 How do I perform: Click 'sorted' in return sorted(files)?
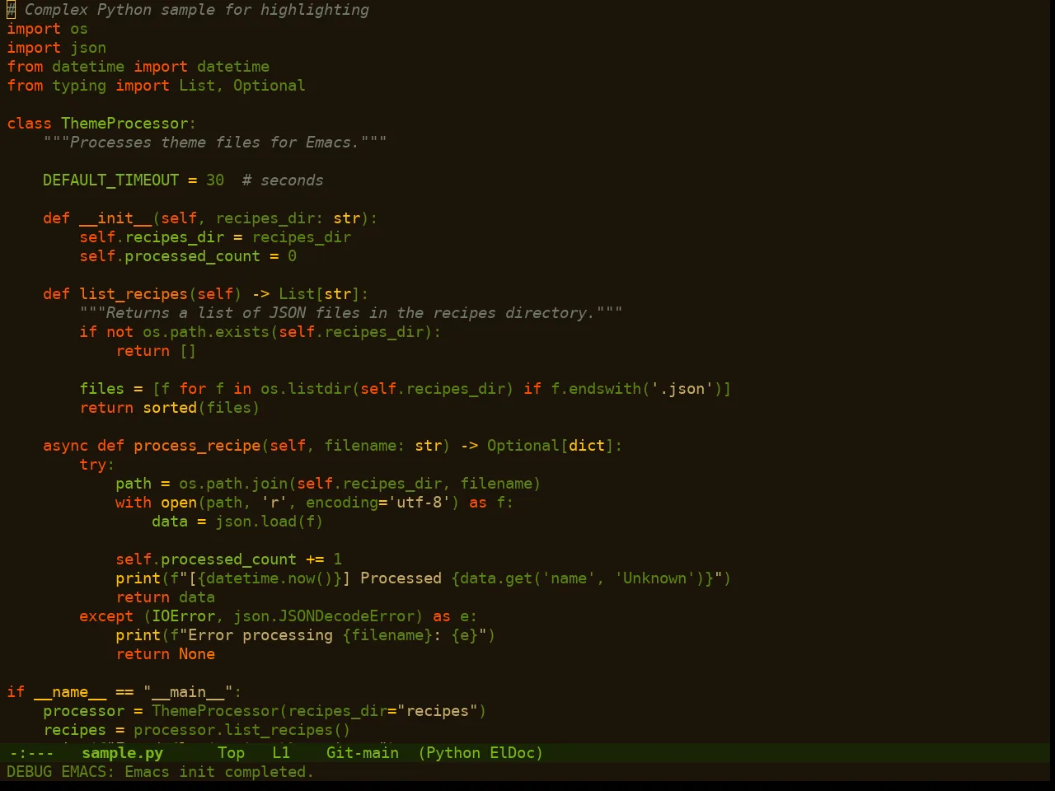(170, 408)
